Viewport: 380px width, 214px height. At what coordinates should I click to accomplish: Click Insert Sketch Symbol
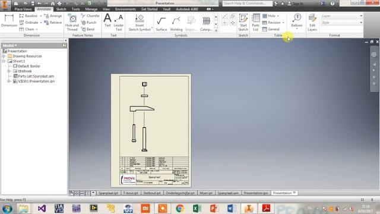(x=140, y=23)
